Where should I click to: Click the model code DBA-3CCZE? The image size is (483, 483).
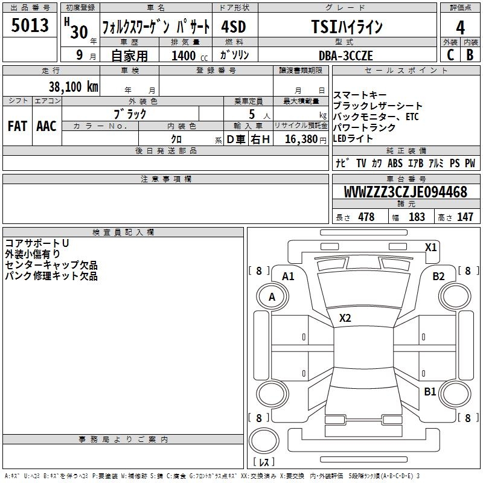[345, 56]
